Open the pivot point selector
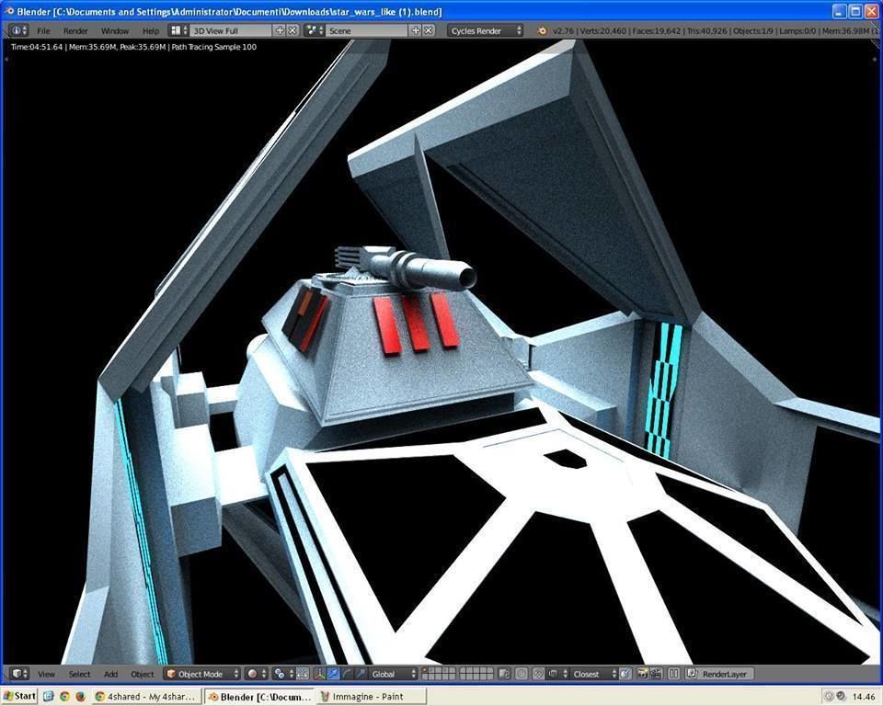The height and width of the screenshot is (706, 883). (283, 674)
